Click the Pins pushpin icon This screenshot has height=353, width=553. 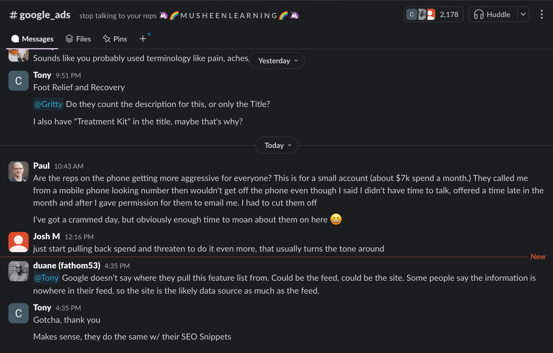pyautogui.click(x=106, y=39)
